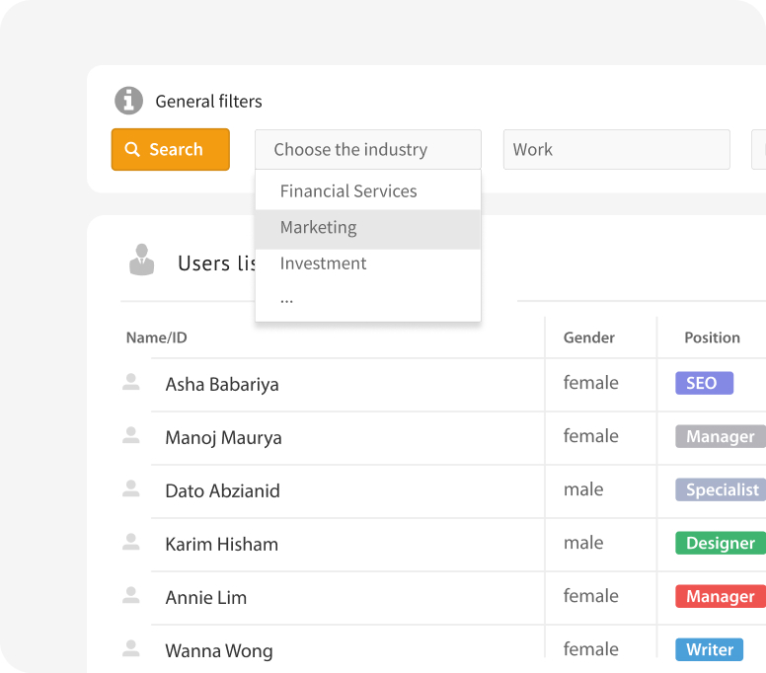This screenshot has height=673, width=766.
Task: Focus the Work input field
Action: click(616, 150)
